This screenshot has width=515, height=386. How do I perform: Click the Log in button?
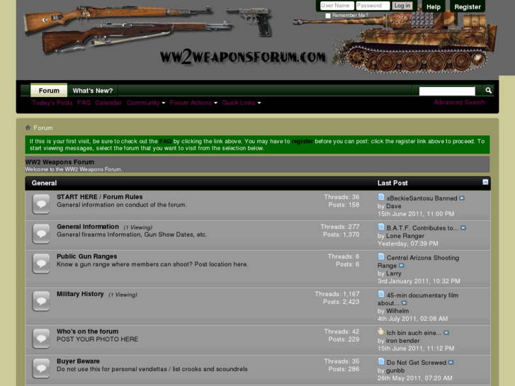click(402, 6)
